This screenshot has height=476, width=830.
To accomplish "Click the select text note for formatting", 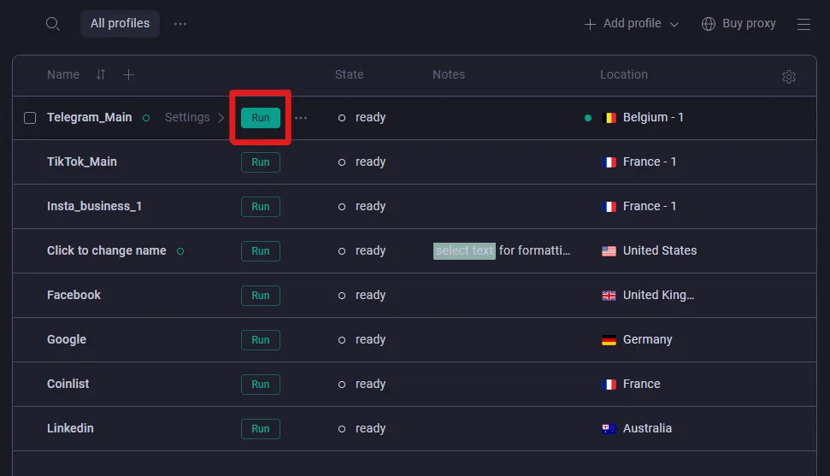I will tap(501, 250).
